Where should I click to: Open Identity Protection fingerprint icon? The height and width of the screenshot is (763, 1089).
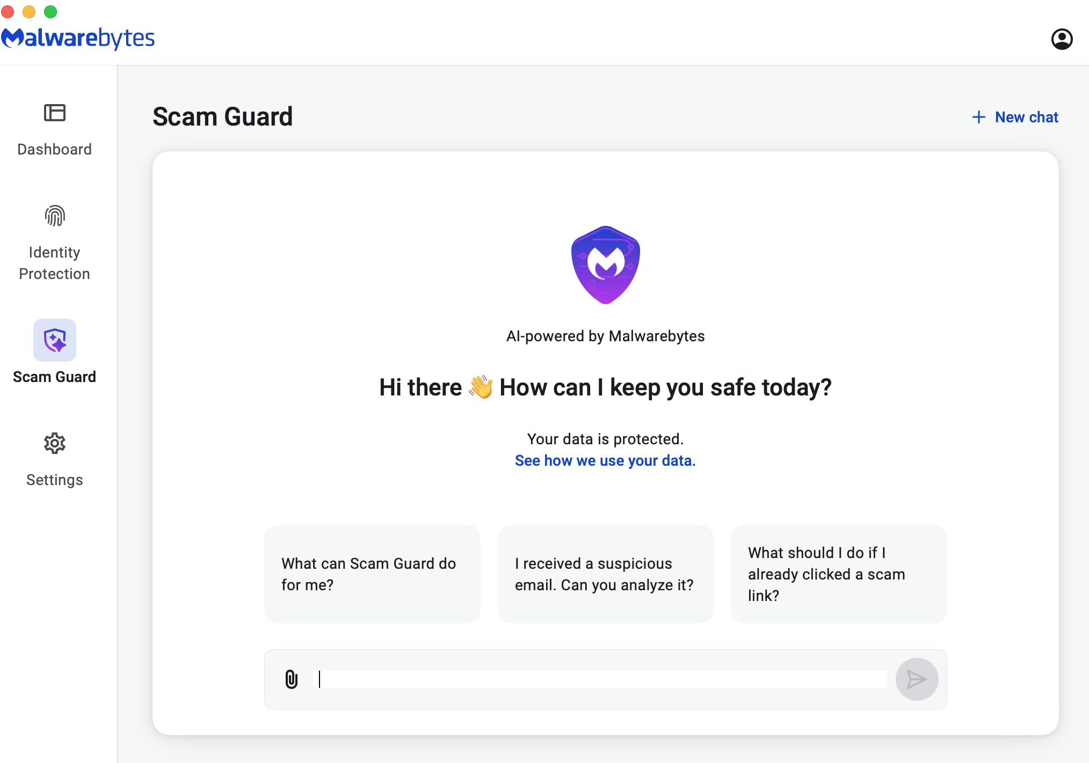(x=54, y=216)
